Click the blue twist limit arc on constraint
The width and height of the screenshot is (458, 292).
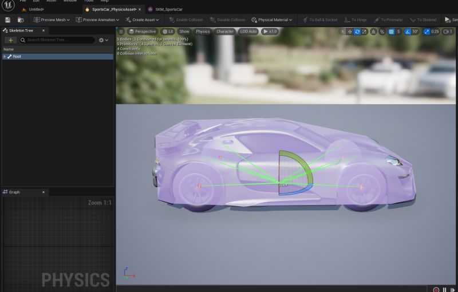pyautogui.click(x=301, y=191)
